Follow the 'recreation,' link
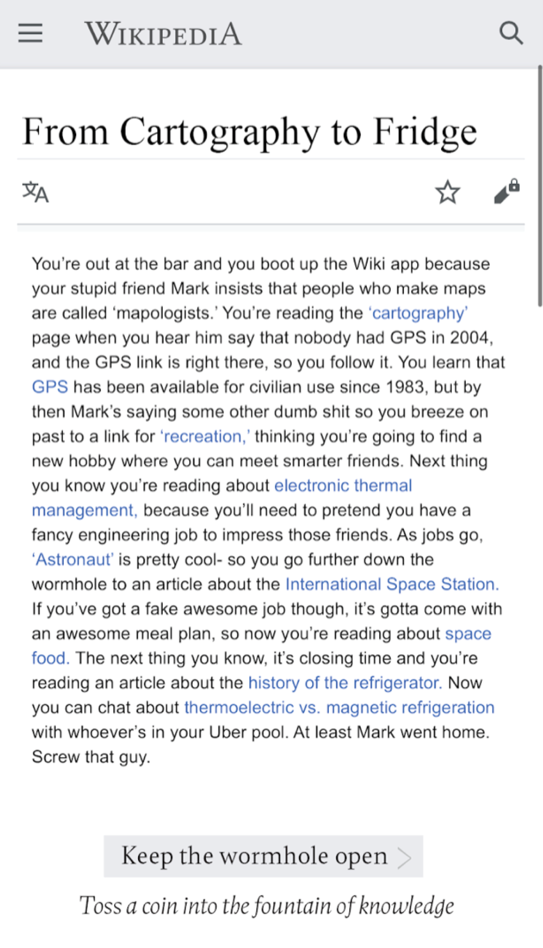Image resolution: width=543 pixels, height=948 pixels. (205, 436)
